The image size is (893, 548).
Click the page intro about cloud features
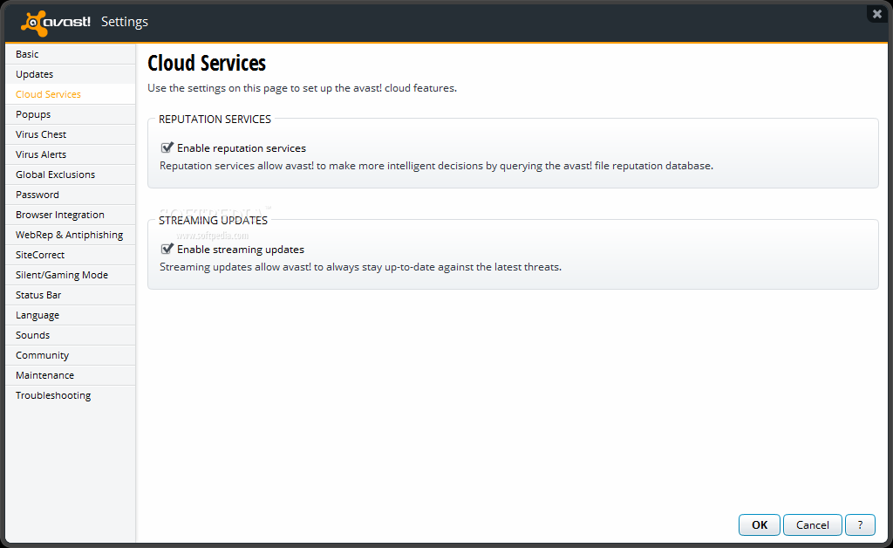303,88
